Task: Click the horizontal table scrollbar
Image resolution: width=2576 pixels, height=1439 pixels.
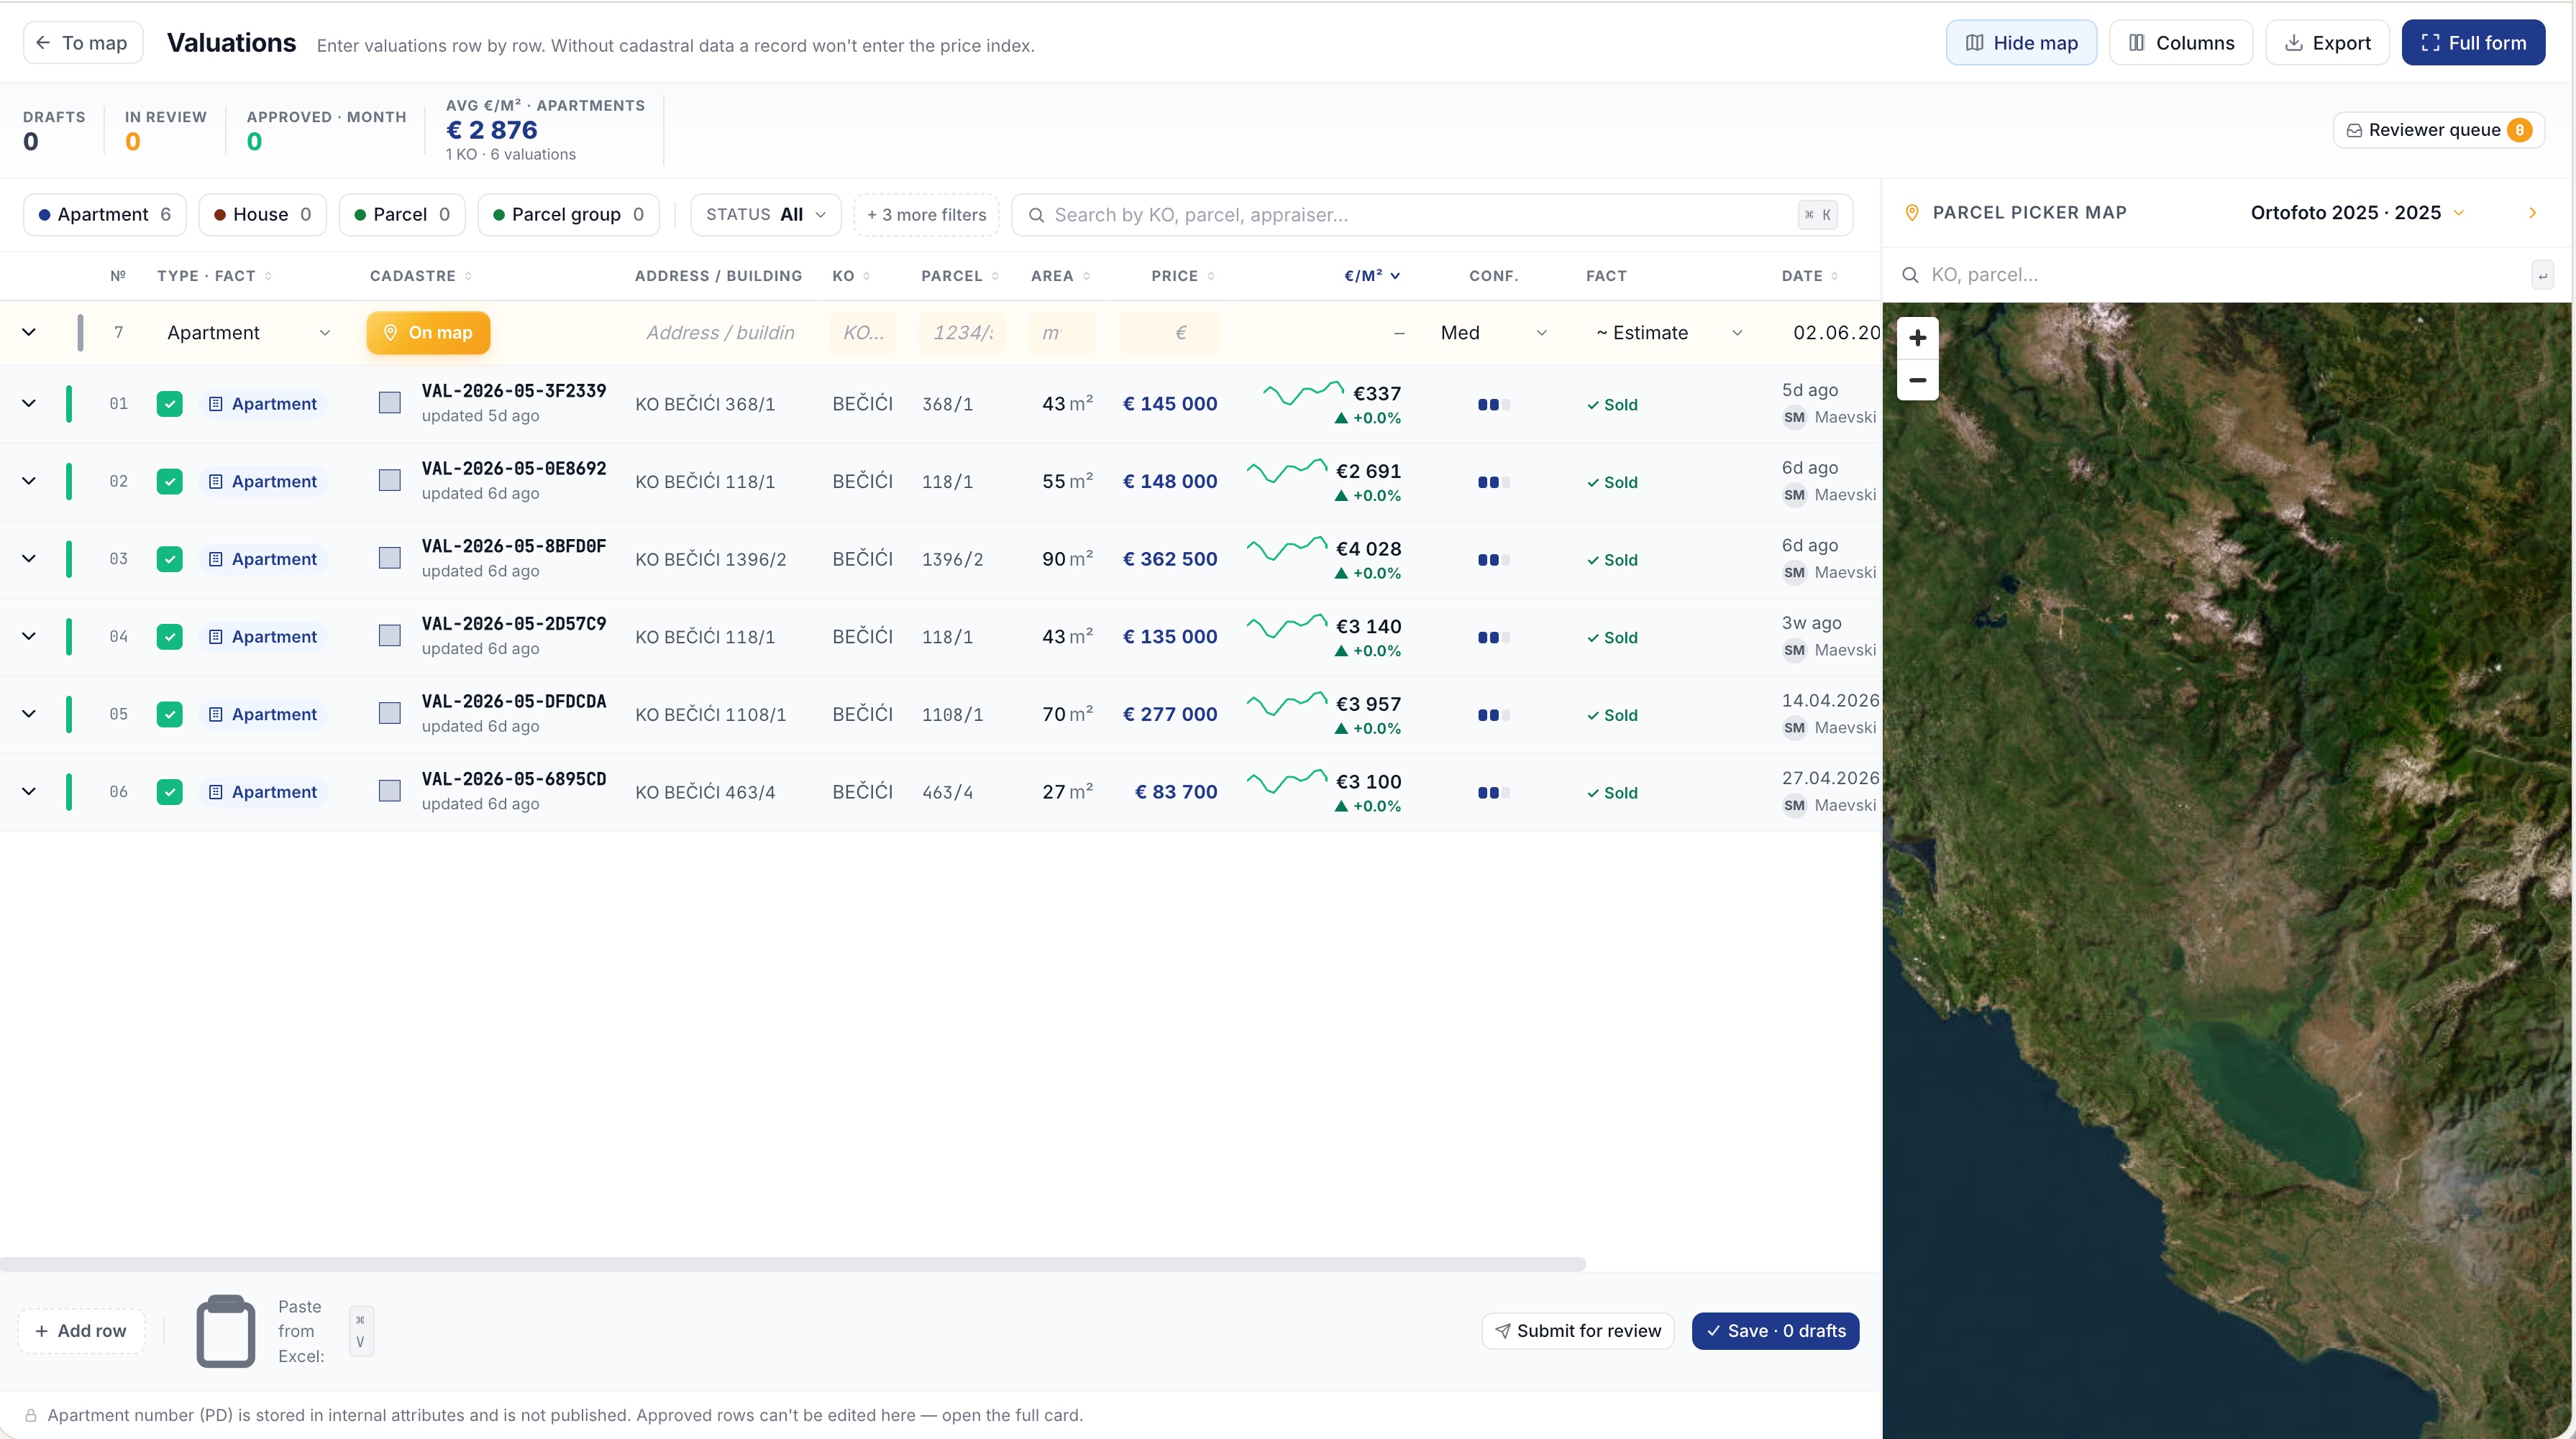Action: tap(792, 1264)
